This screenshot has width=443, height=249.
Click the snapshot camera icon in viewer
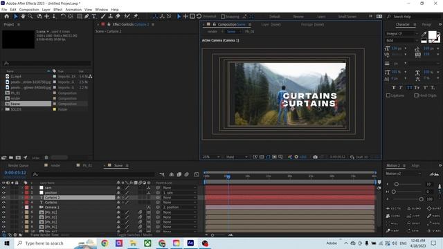316,157
